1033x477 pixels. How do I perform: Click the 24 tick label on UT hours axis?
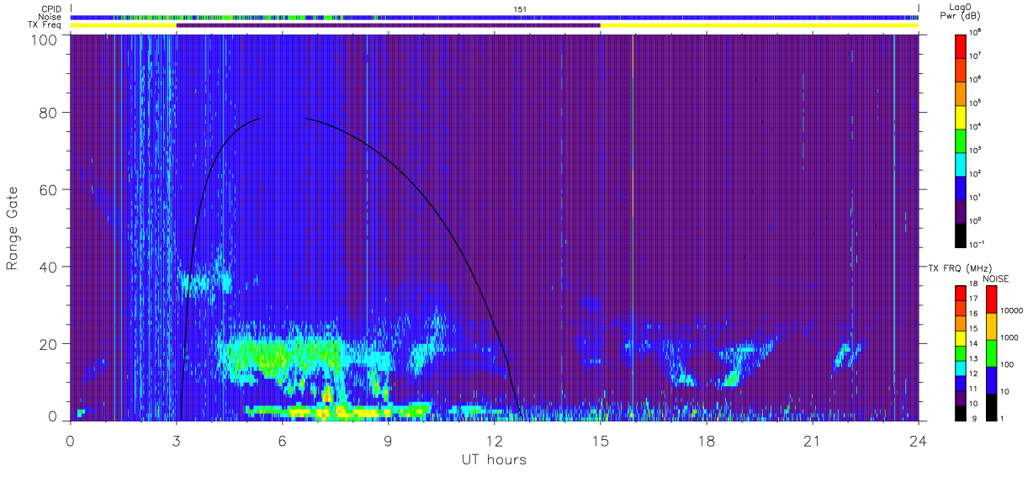point(919,440)
